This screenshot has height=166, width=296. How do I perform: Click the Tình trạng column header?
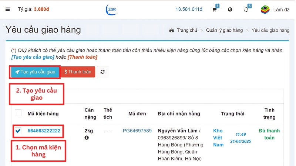tap(269, 114)
